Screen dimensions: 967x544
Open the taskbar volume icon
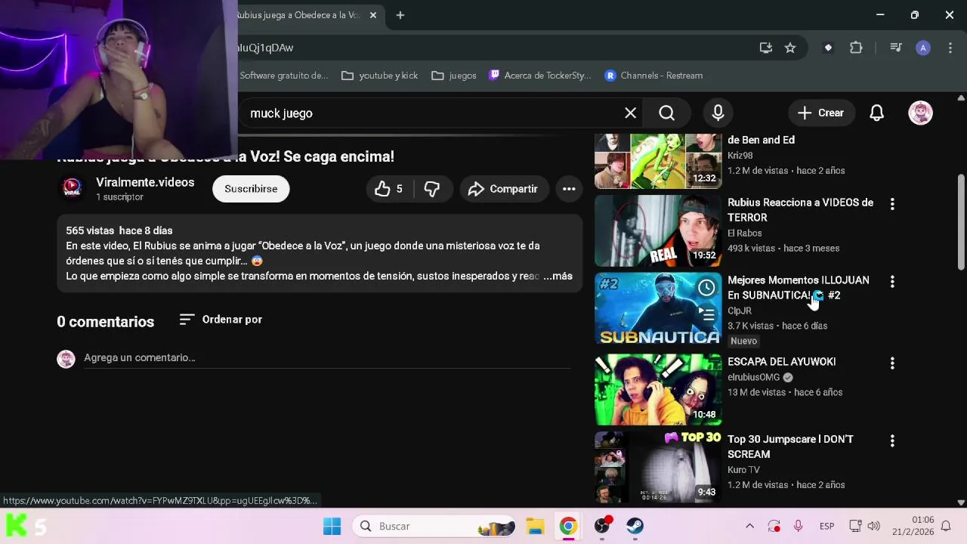point(874,526)
